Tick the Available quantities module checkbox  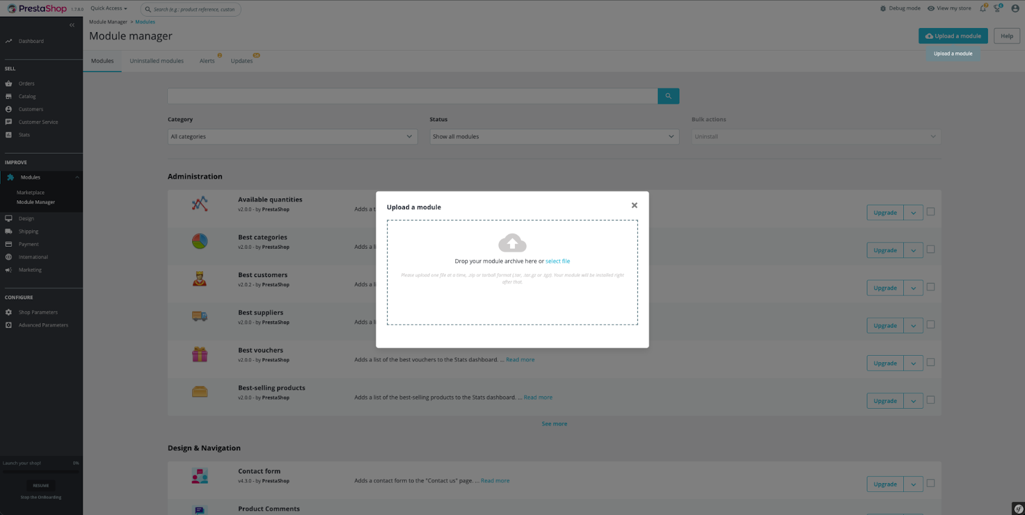[x=931, y=212]
